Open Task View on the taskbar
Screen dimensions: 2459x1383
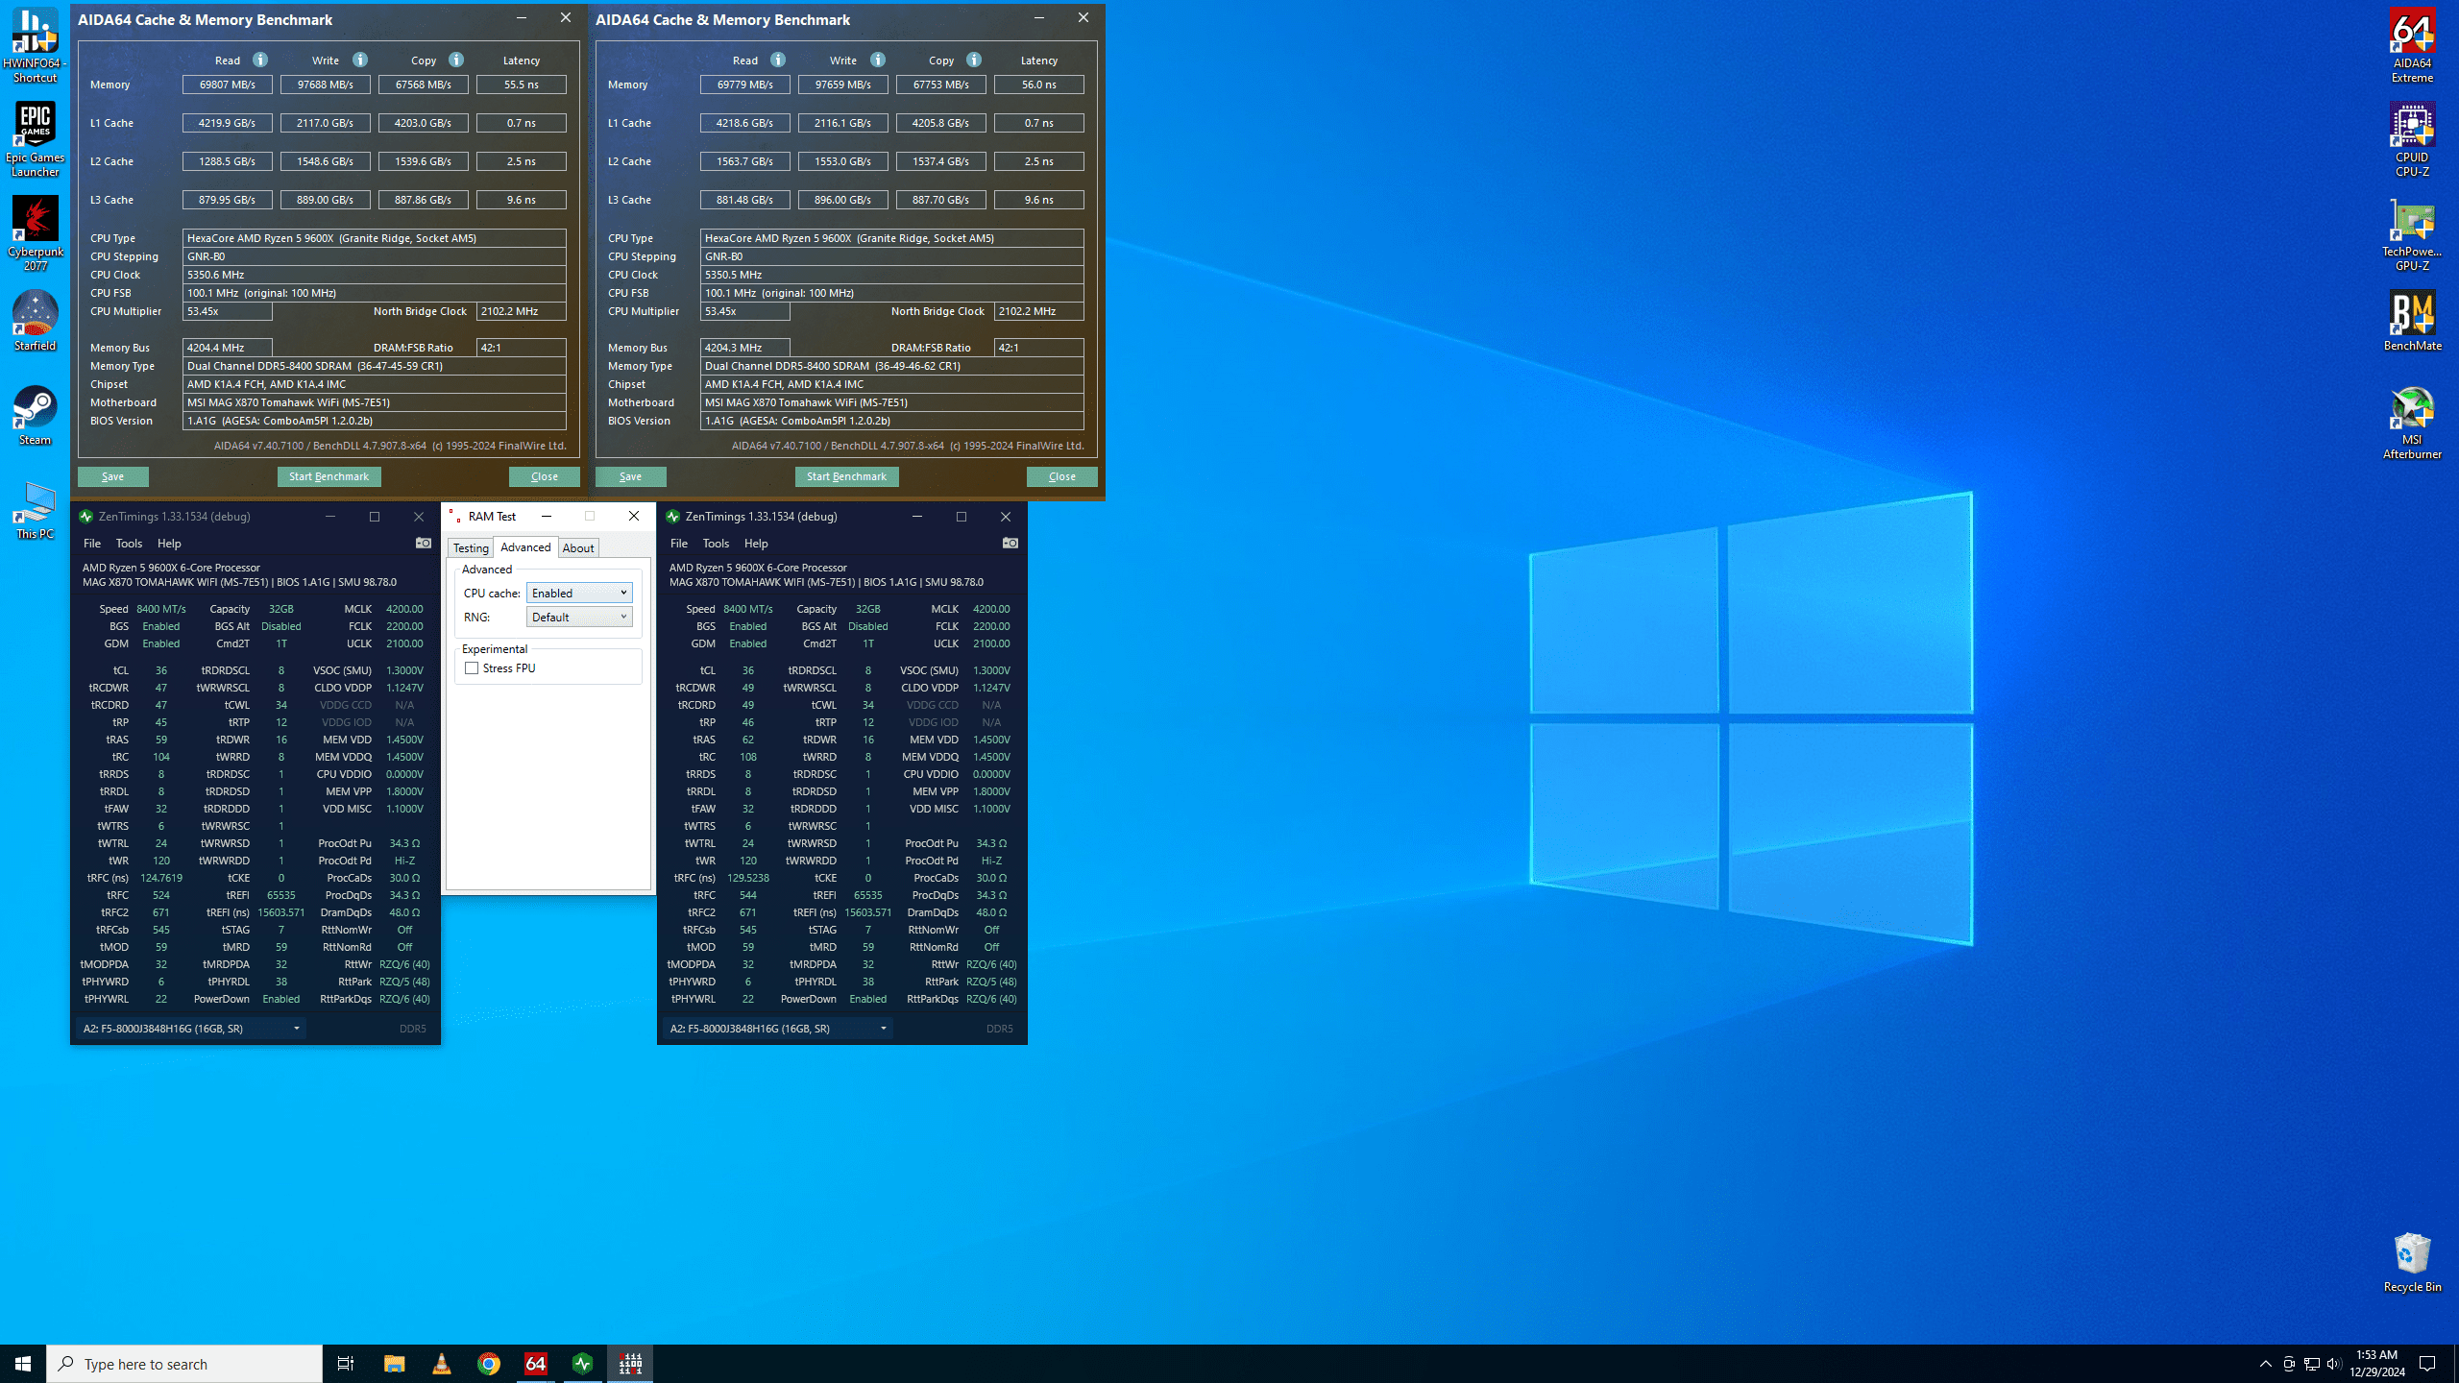tap(346, 1364)
